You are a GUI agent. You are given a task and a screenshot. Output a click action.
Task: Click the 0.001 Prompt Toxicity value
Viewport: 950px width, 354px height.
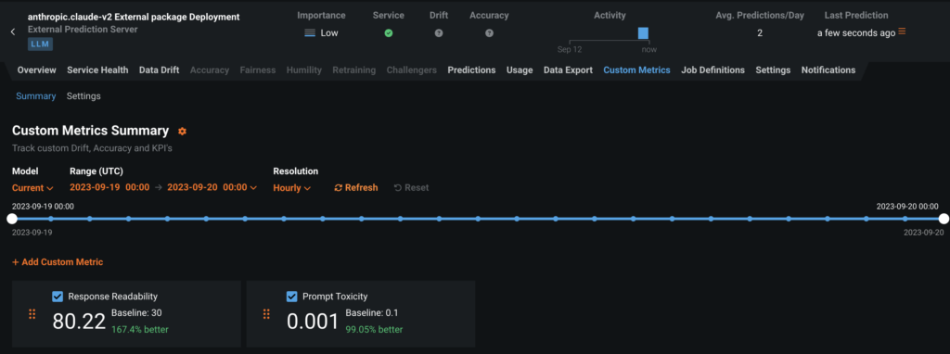click(313, 322)
